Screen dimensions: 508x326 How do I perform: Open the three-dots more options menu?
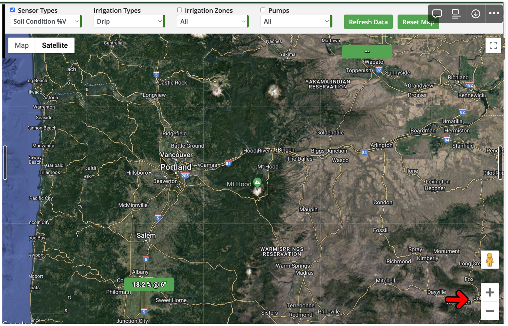click(494, 14)
